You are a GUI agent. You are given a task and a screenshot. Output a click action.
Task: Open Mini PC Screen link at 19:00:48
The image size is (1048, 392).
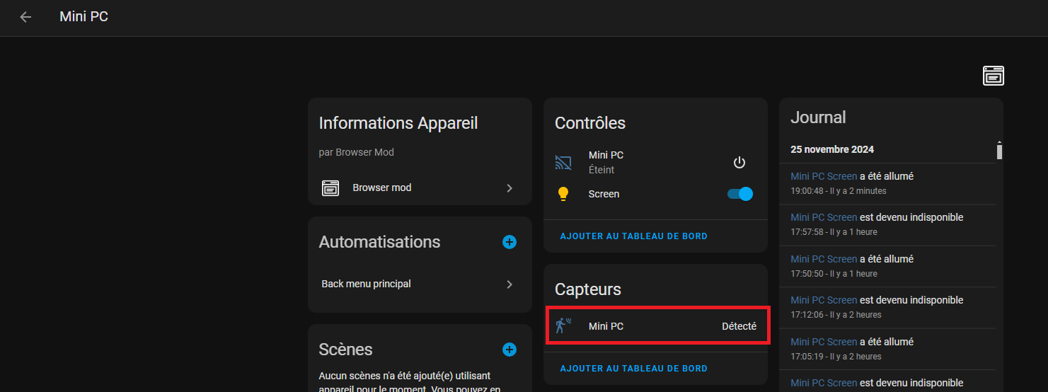pos(824,176)
